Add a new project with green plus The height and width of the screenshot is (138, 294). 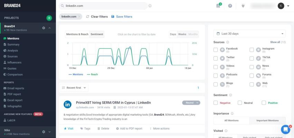(49, 18)
